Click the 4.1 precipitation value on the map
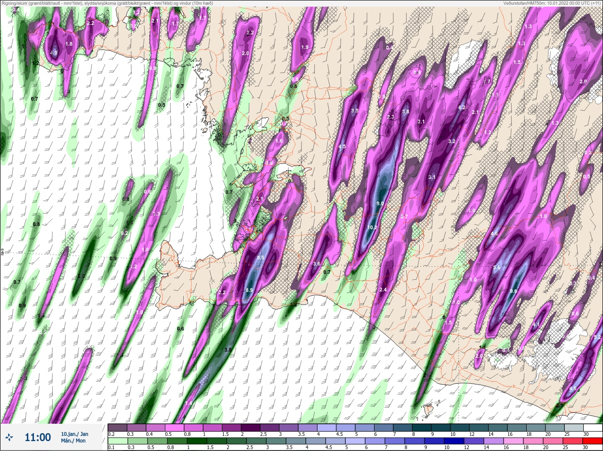The image size is (603, 451). click(536, 324)
